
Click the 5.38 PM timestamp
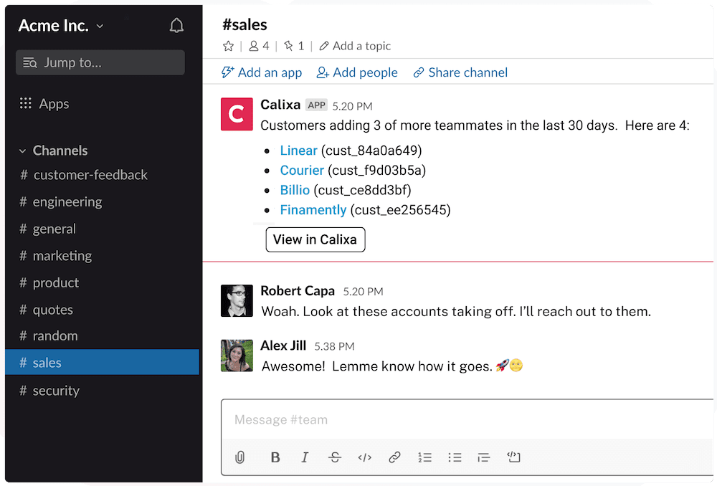coord(334,346)
